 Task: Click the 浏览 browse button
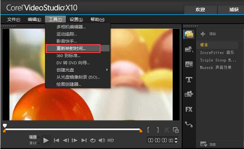coord(208,145)
